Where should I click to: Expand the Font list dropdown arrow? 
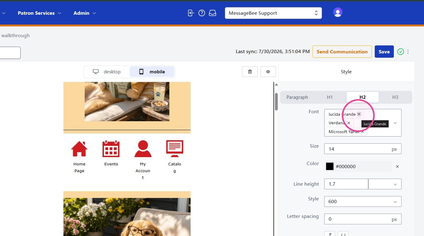[395, 123]
